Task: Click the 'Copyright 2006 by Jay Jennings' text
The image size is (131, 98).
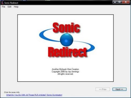Action: coord(65,72)
